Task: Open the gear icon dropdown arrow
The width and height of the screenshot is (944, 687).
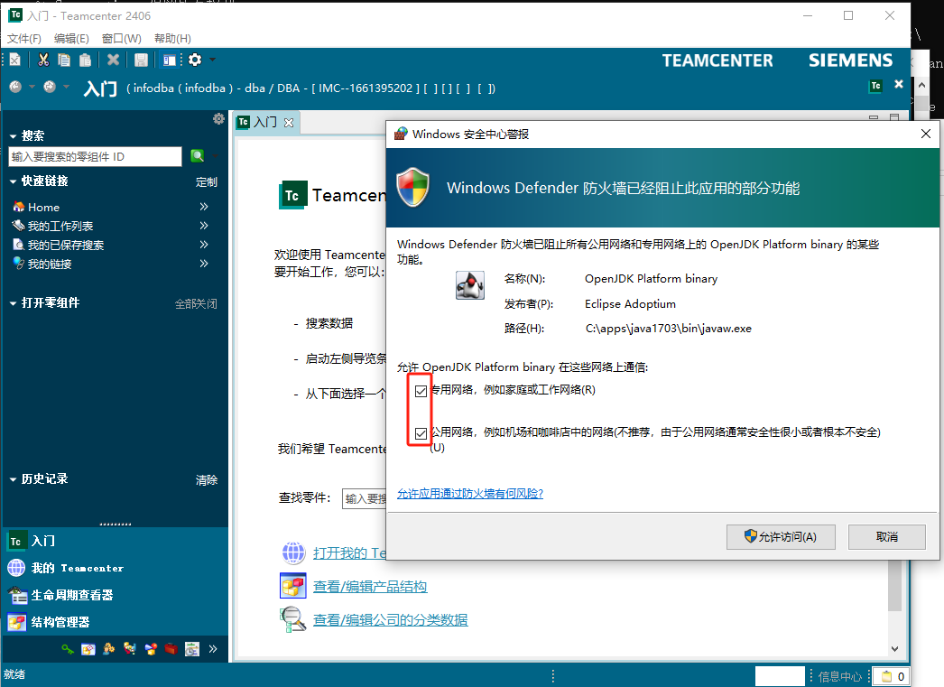Action: coord(212,60)
